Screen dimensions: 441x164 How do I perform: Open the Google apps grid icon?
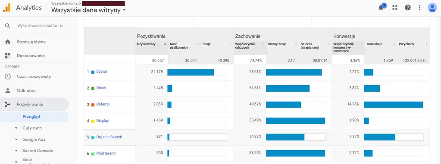[x=395, y=8]
